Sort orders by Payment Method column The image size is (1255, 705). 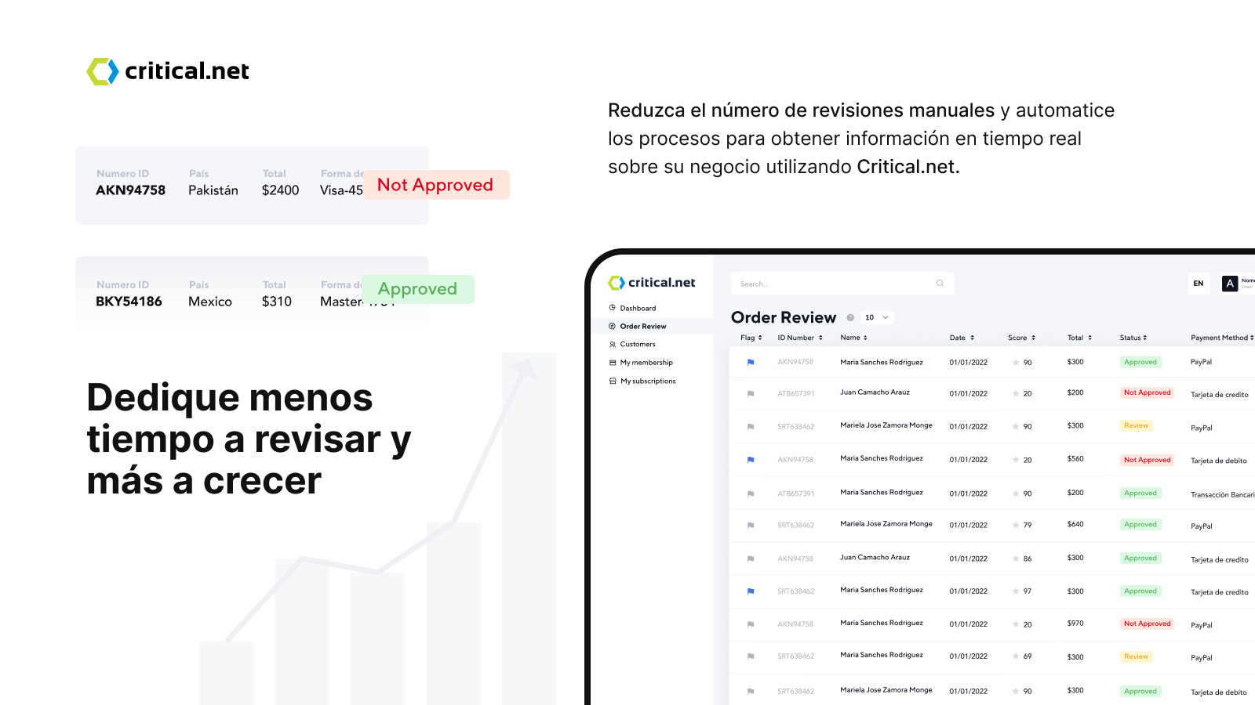pos(1222,338)
